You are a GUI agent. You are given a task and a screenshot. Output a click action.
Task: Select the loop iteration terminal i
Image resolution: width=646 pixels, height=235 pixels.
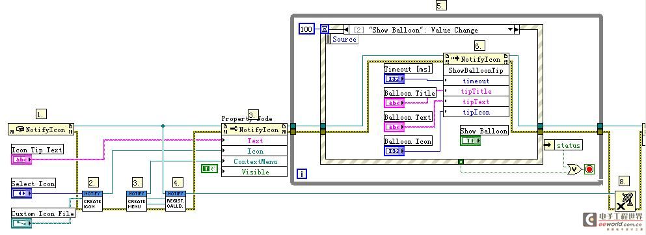pyautogui.click(x=302, y=174)
